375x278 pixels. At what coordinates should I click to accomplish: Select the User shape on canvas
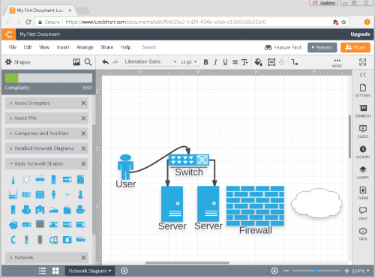tap(125, 167)
